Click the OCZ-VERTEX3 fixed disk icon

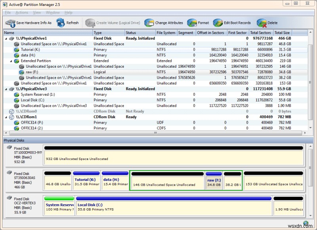[x=10, y=198]
